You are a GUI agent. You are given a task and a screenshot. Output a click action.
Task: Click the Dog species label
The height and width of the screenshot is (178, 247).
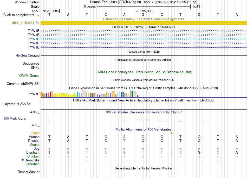click(36, 149)
